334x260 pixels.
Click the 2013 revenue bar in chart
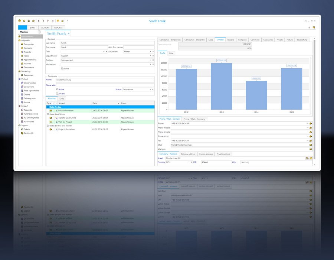pyautogui.click(x=221, y=86)
